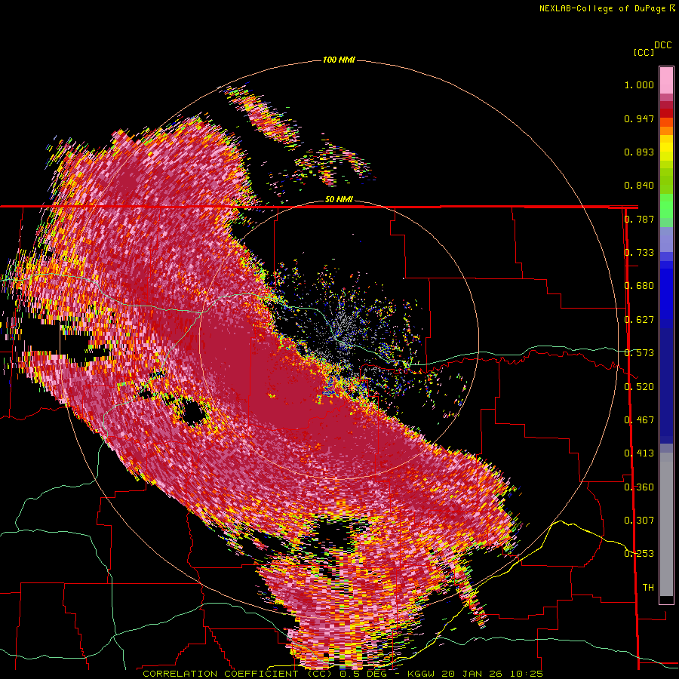Click the 0.520 color scale value
This screenshot has height=679, width=679.
point(639,386)
